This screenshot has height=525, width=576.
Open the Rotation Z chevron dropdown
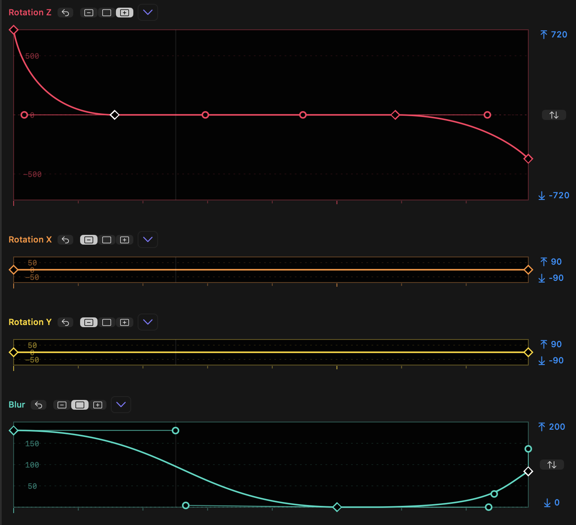point(148,13)
